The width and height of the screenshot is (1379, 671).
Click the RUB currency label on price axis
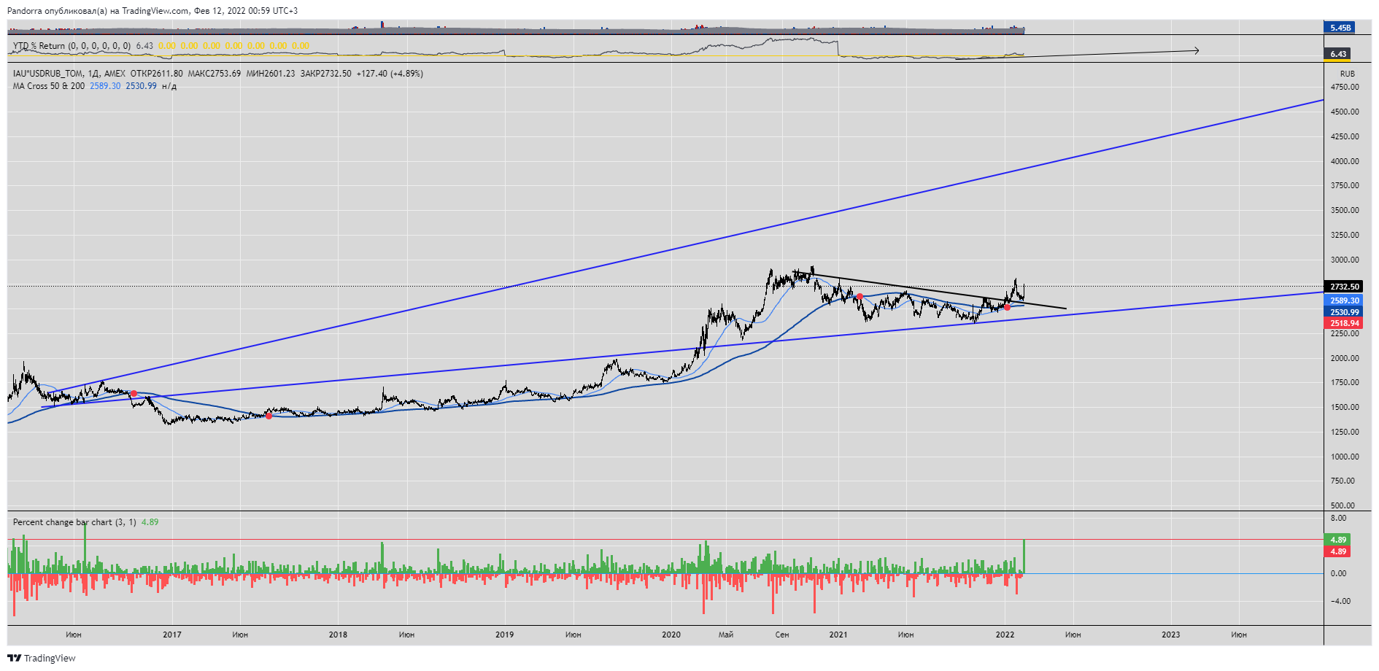pos(1347,74)
